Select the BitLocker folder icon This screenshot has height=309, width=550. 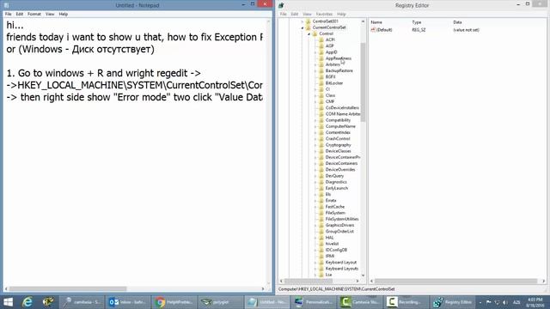321,83
